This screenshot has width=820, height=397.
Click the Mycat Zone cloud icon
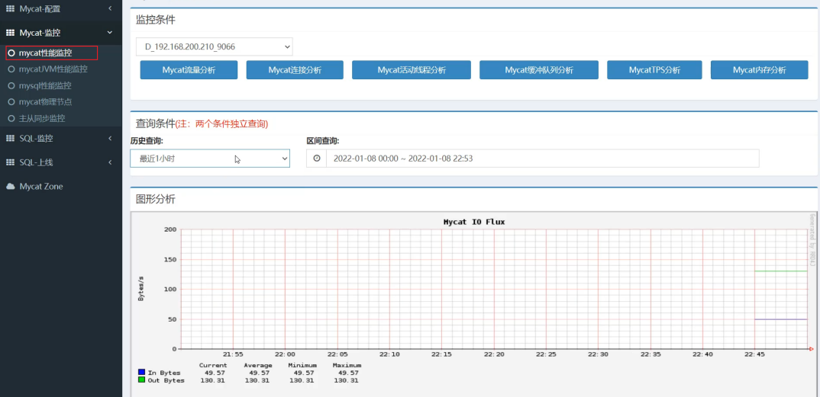coord(10,186)
